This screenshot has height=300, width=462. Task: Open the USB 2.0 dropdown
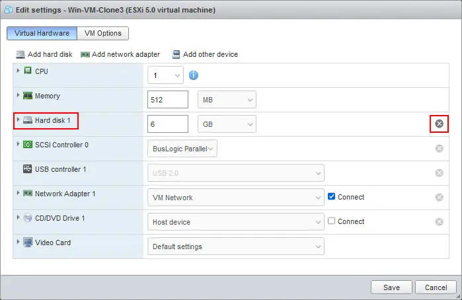236,173
